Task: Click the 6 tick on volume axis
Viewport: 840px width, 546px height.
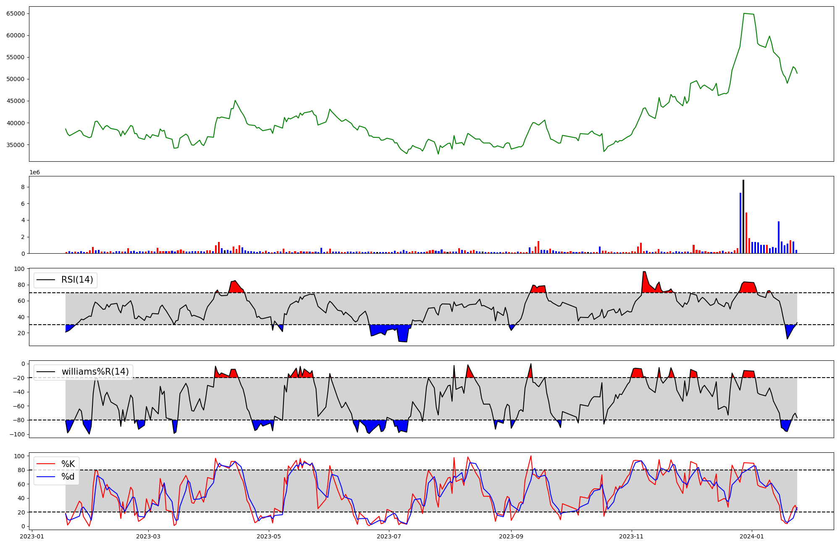Action: click(x=23, y=204)
